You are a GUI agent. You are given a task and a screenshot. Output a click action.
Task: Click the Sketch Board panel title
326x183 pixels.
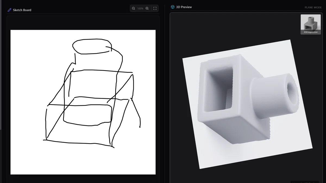22,10
